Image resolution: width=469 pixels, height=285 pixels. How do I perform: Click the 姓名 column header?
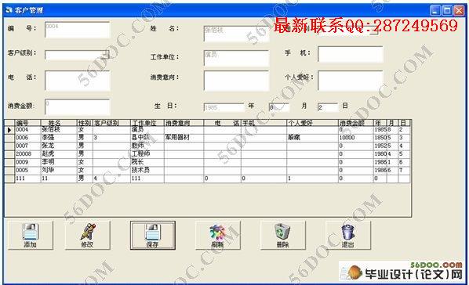[59, 123]
